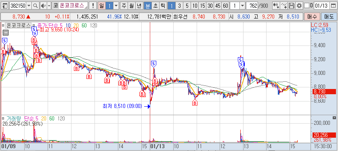Switch to daily chart with 일 button
The height and width of the screenshot is (151, 338).
coord(101,6)
